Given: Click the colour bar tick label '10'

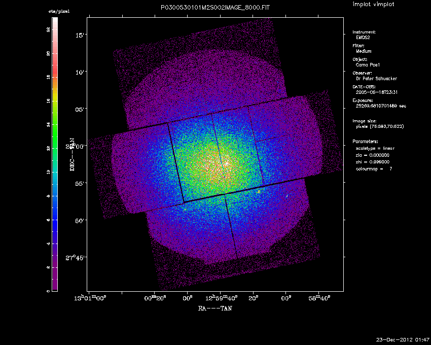Looking at the screenshot, I should pyautogui.click(x=48, y=172).
